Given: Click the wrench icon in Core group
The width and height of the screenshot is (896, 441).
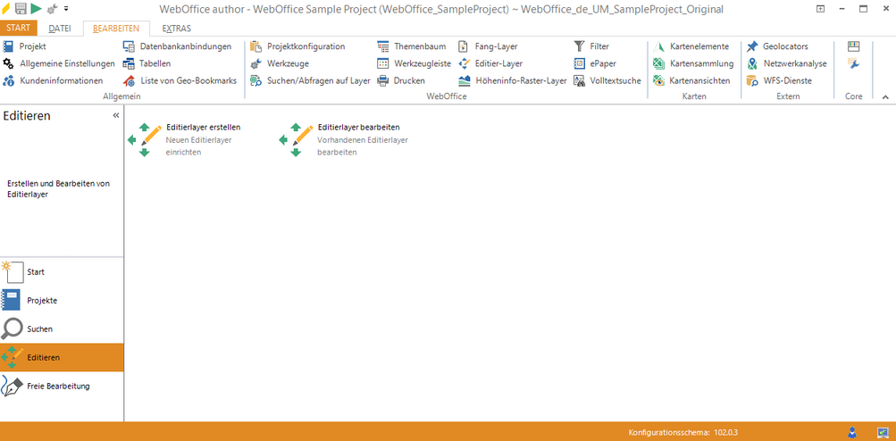Looking at the screenshot, I should pos(854,63).
